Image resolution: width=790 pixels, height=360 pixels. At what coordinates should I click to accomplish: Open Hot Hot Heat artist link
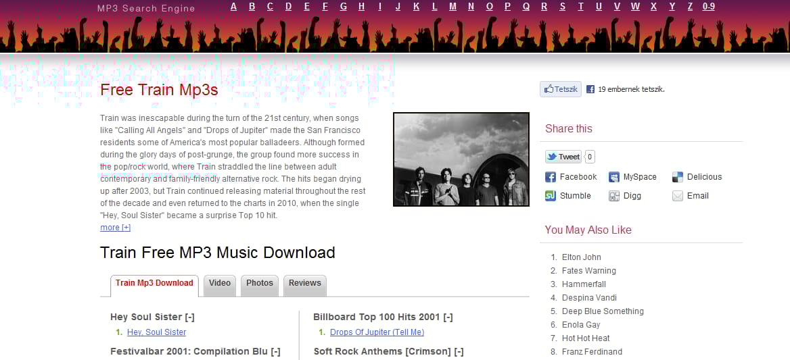[586, 338]
